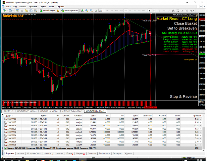This screenshot has width=207, height=161.
Task: Toggle chart auto scroll icon
Action: 96,11
